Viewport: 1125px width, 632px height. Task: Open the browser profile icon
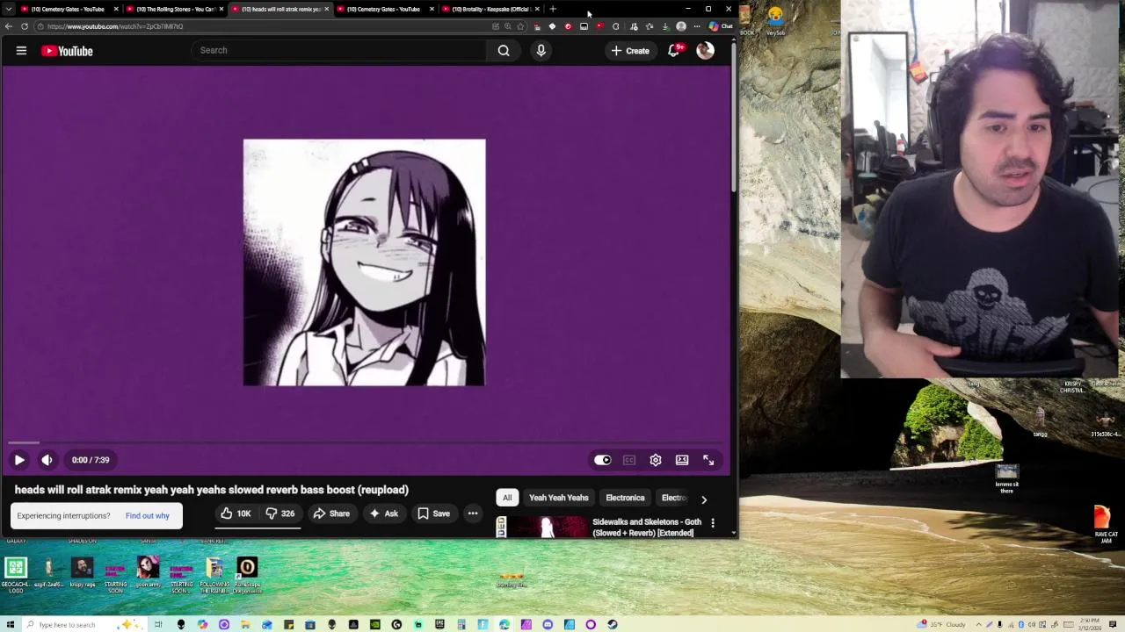tap(681, 26)
